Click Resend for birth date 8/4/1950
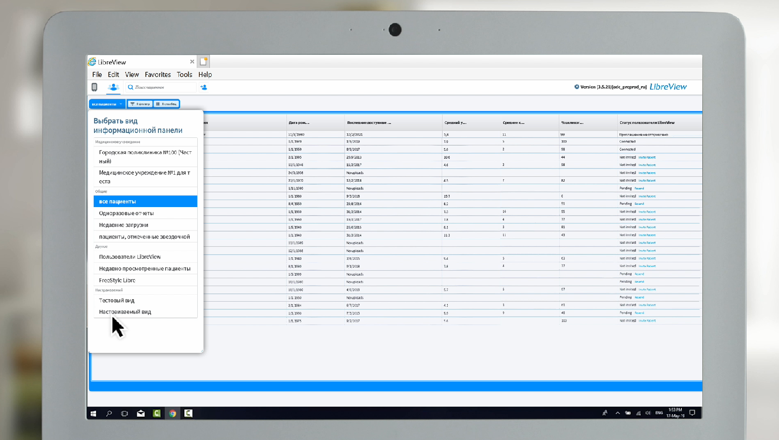 click(640, 204)
